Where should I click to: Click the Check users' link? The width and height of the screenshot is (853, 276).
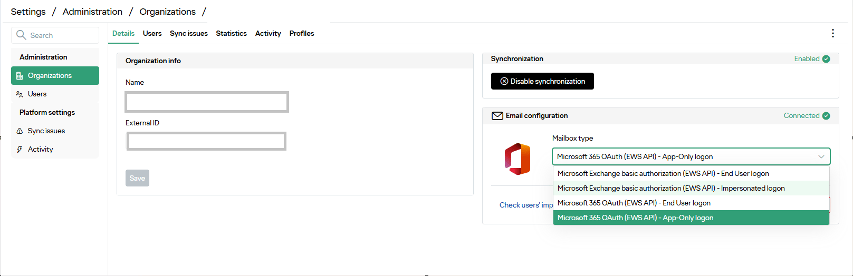[x=526, y=205]
